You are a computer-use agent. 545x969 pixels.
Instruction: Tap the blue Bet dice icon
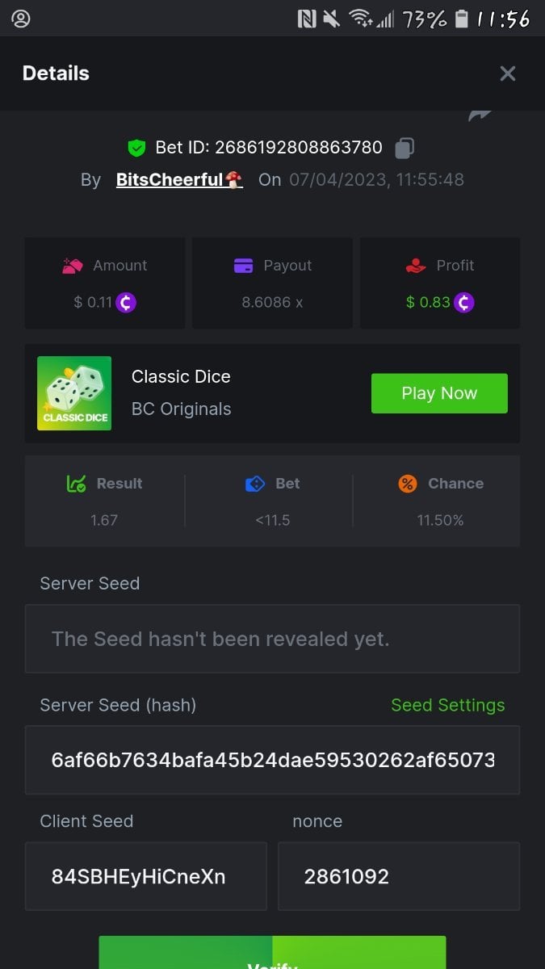pyautogui.click(x=254, y=484)
